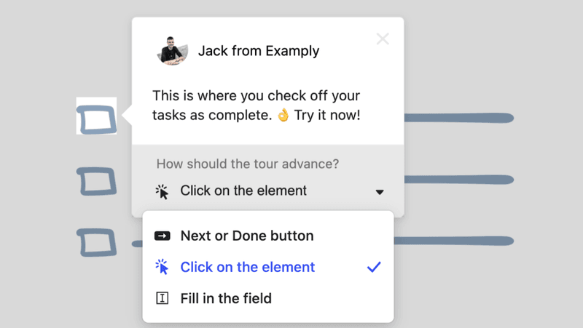Check the highlighted first task checkbox
This screenshot has width=583, height=328.
pos(96,119)
